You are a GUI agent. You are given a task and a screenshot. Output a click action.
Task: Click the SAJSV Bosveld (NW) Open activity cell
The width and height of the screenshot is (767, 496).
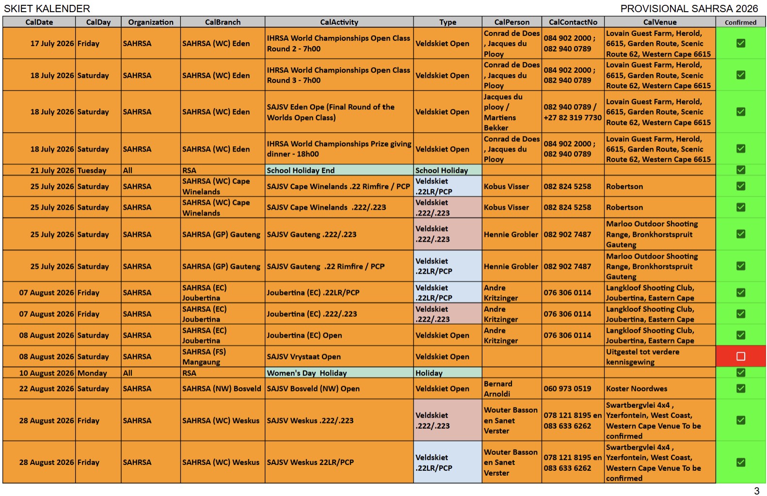tap(339, 388)
